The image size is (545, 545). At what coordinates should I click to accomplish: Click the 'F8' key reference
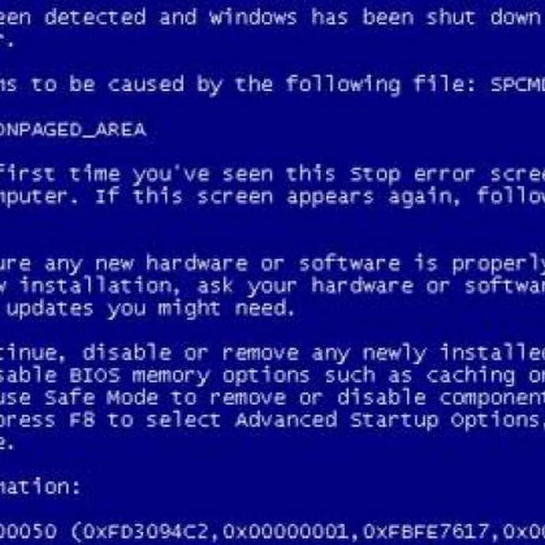point(82,420)
